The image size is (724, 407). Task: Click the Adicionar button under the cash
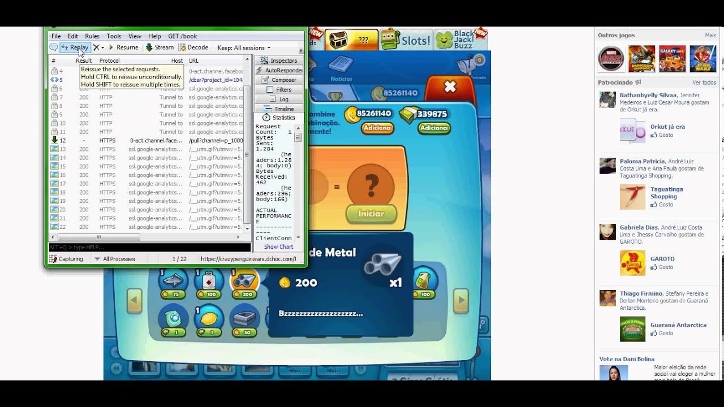[x=434, y=128]
